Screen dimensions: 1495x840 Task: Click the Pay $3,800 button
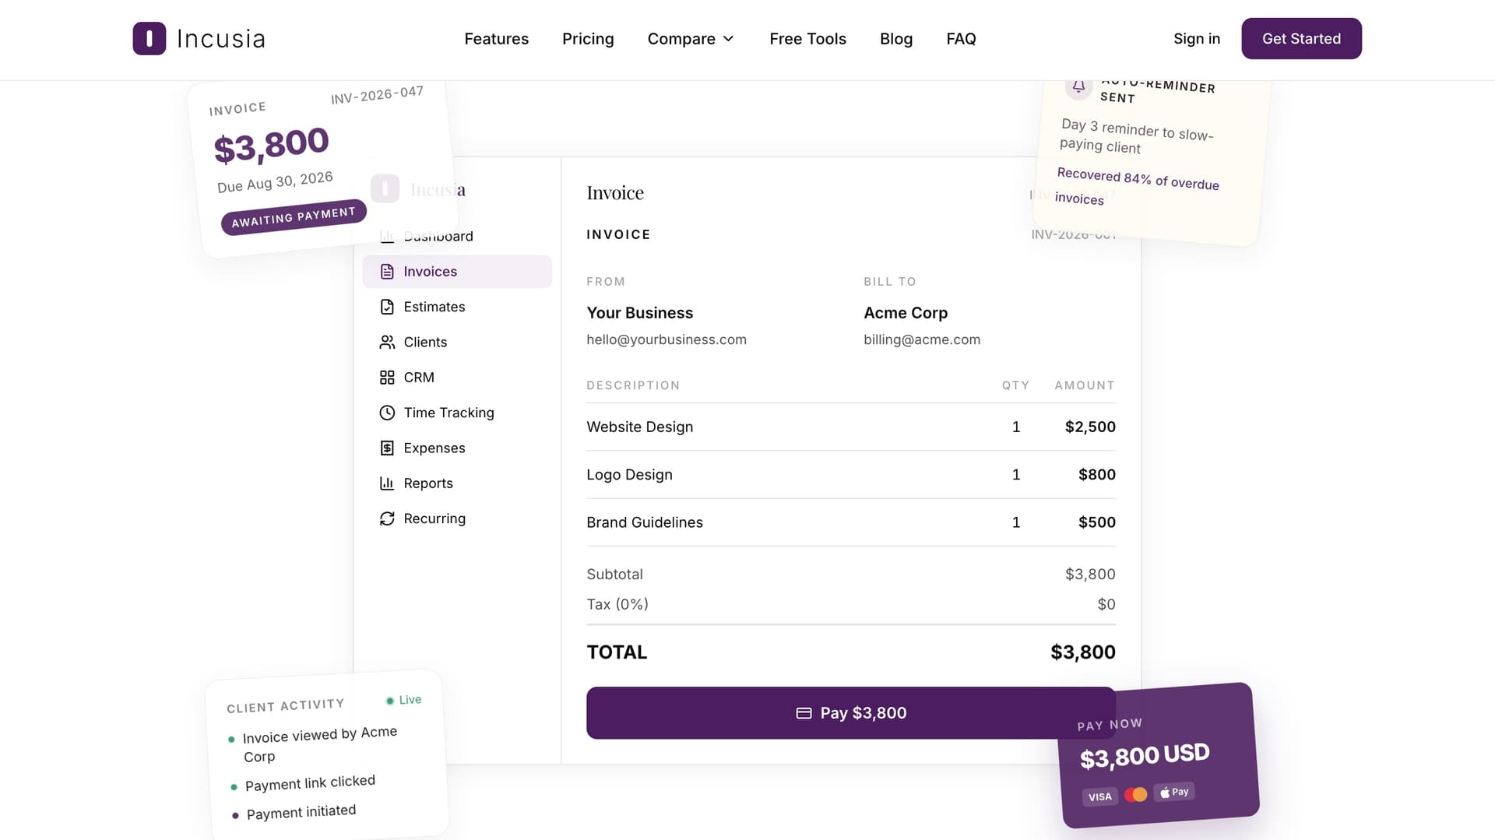point(851,713)
